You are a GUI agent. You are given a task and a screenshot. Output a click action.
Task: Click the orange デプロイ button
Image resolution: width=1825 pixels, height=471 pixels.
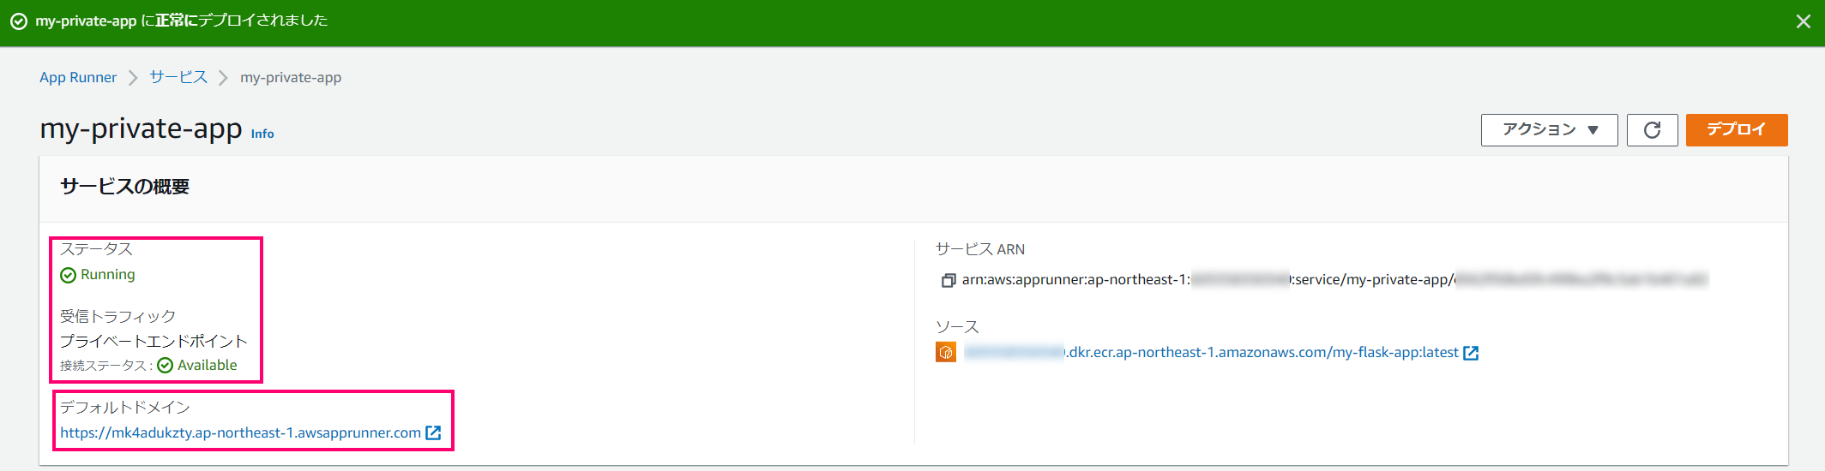click(x=1737, y=130)
